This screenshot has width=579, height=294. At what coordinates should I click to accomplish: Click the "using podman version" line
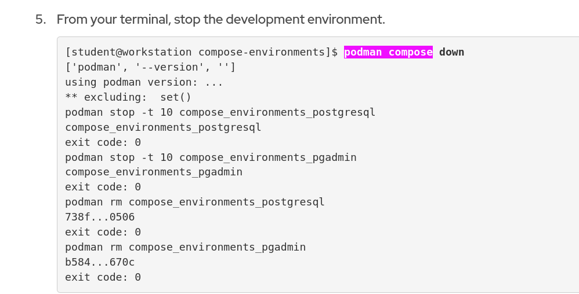tap(144, 82)
